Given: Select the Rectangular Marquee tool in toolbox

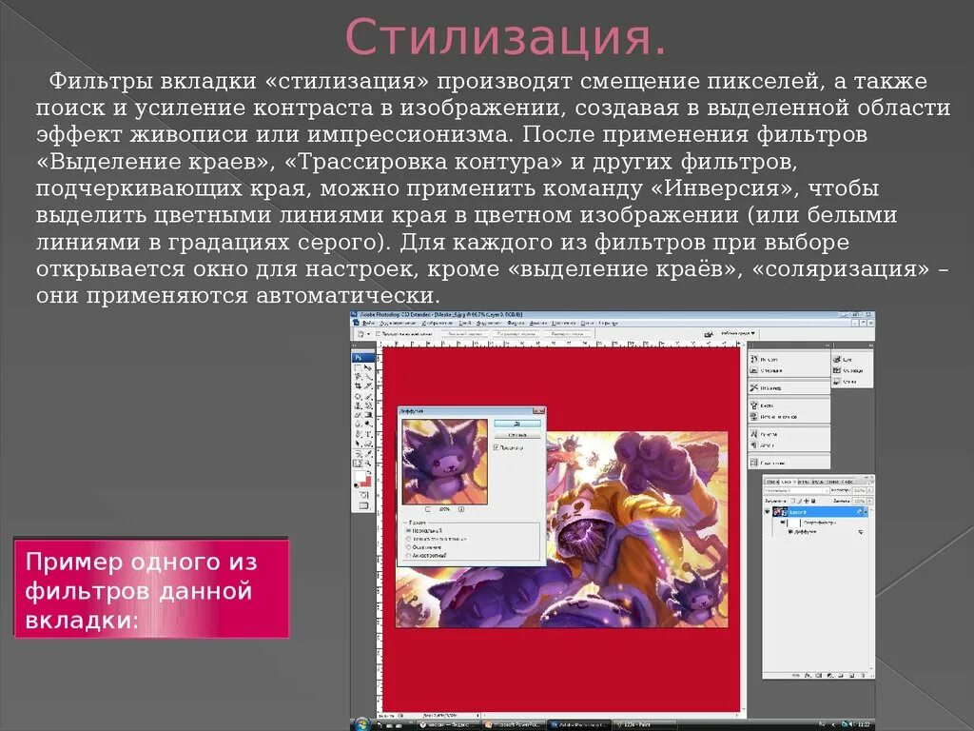Looking at the screenshot, I should [x=358, y=366].
